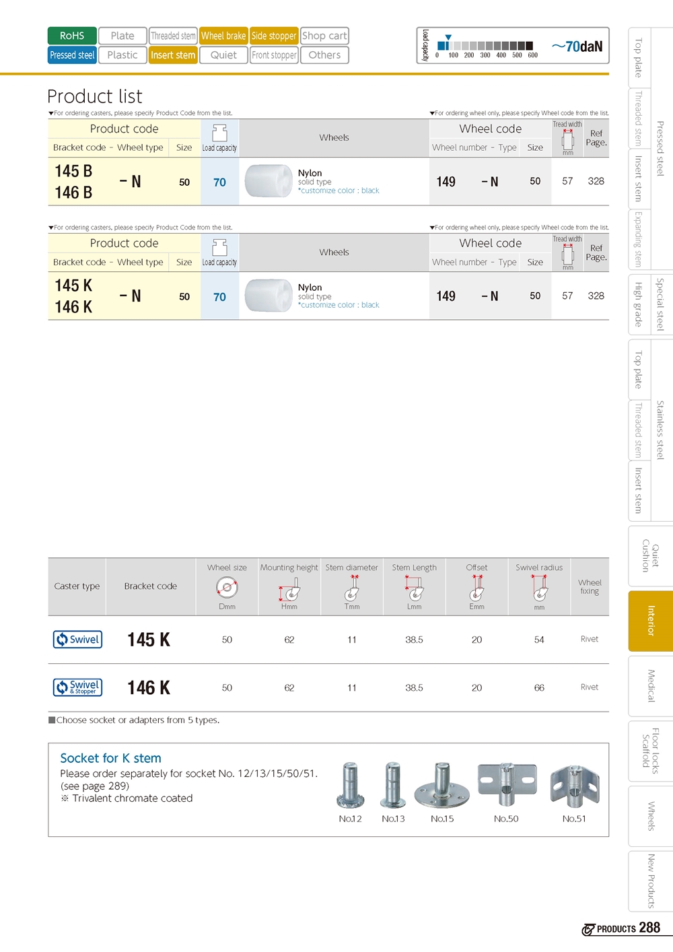
Task: Open the Wheels side tab
Action: click(x=651, y=816)
